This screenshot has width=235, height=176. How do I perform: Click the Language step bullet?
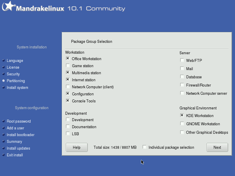click(4, 60)
